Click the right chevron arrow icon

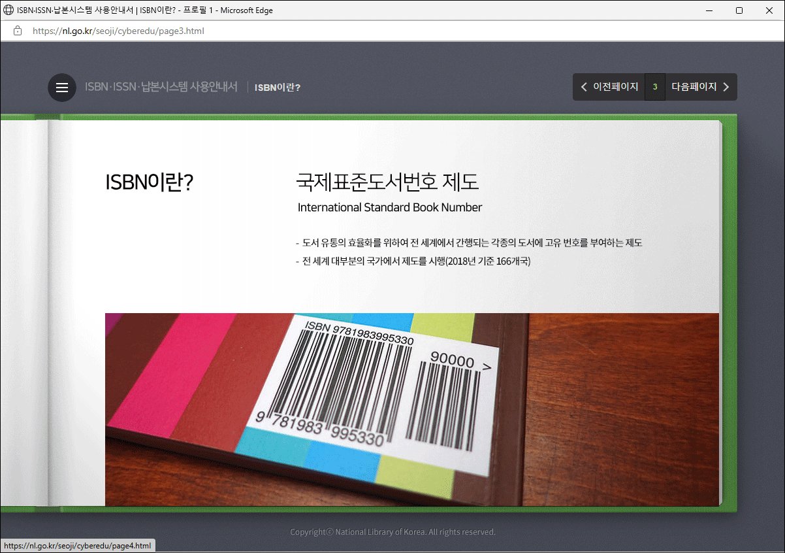[x=726, y=87]
